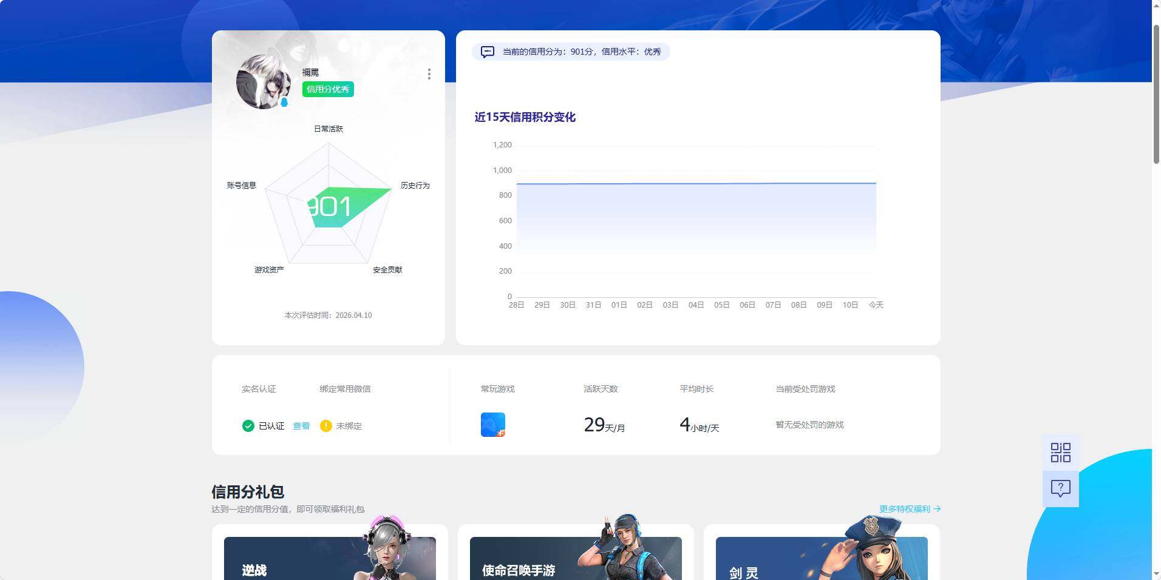Click the 账号信息 radar chart label

tap(242, 186)
